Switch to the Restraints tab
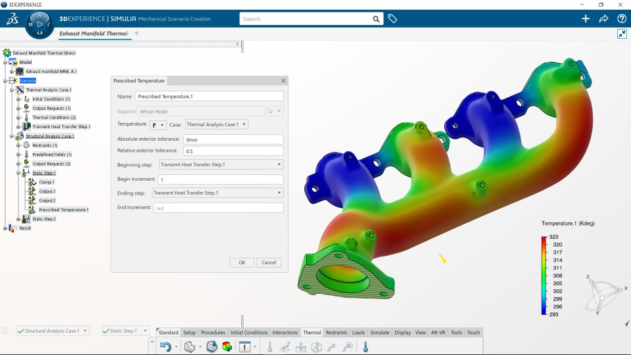This screenshot has height=355, width=631. click(x=337, y=333)
